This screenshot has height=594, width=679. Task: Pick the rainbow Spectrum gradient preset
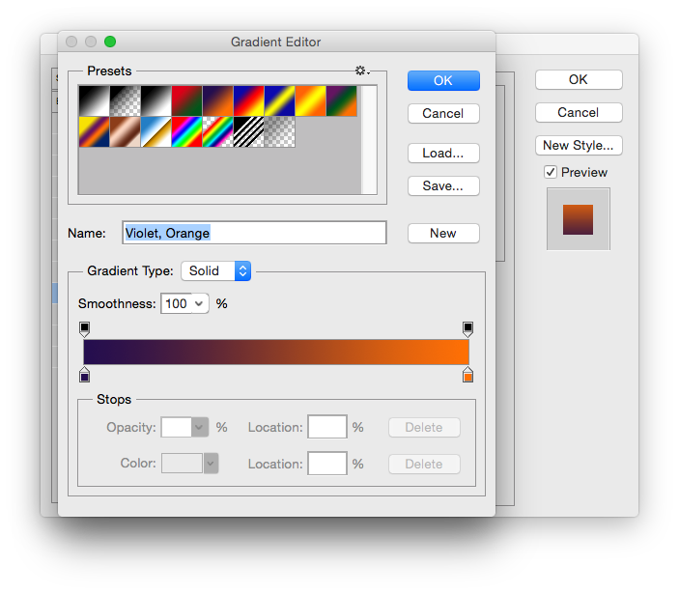pyautogui.click(x=186, y=132)
